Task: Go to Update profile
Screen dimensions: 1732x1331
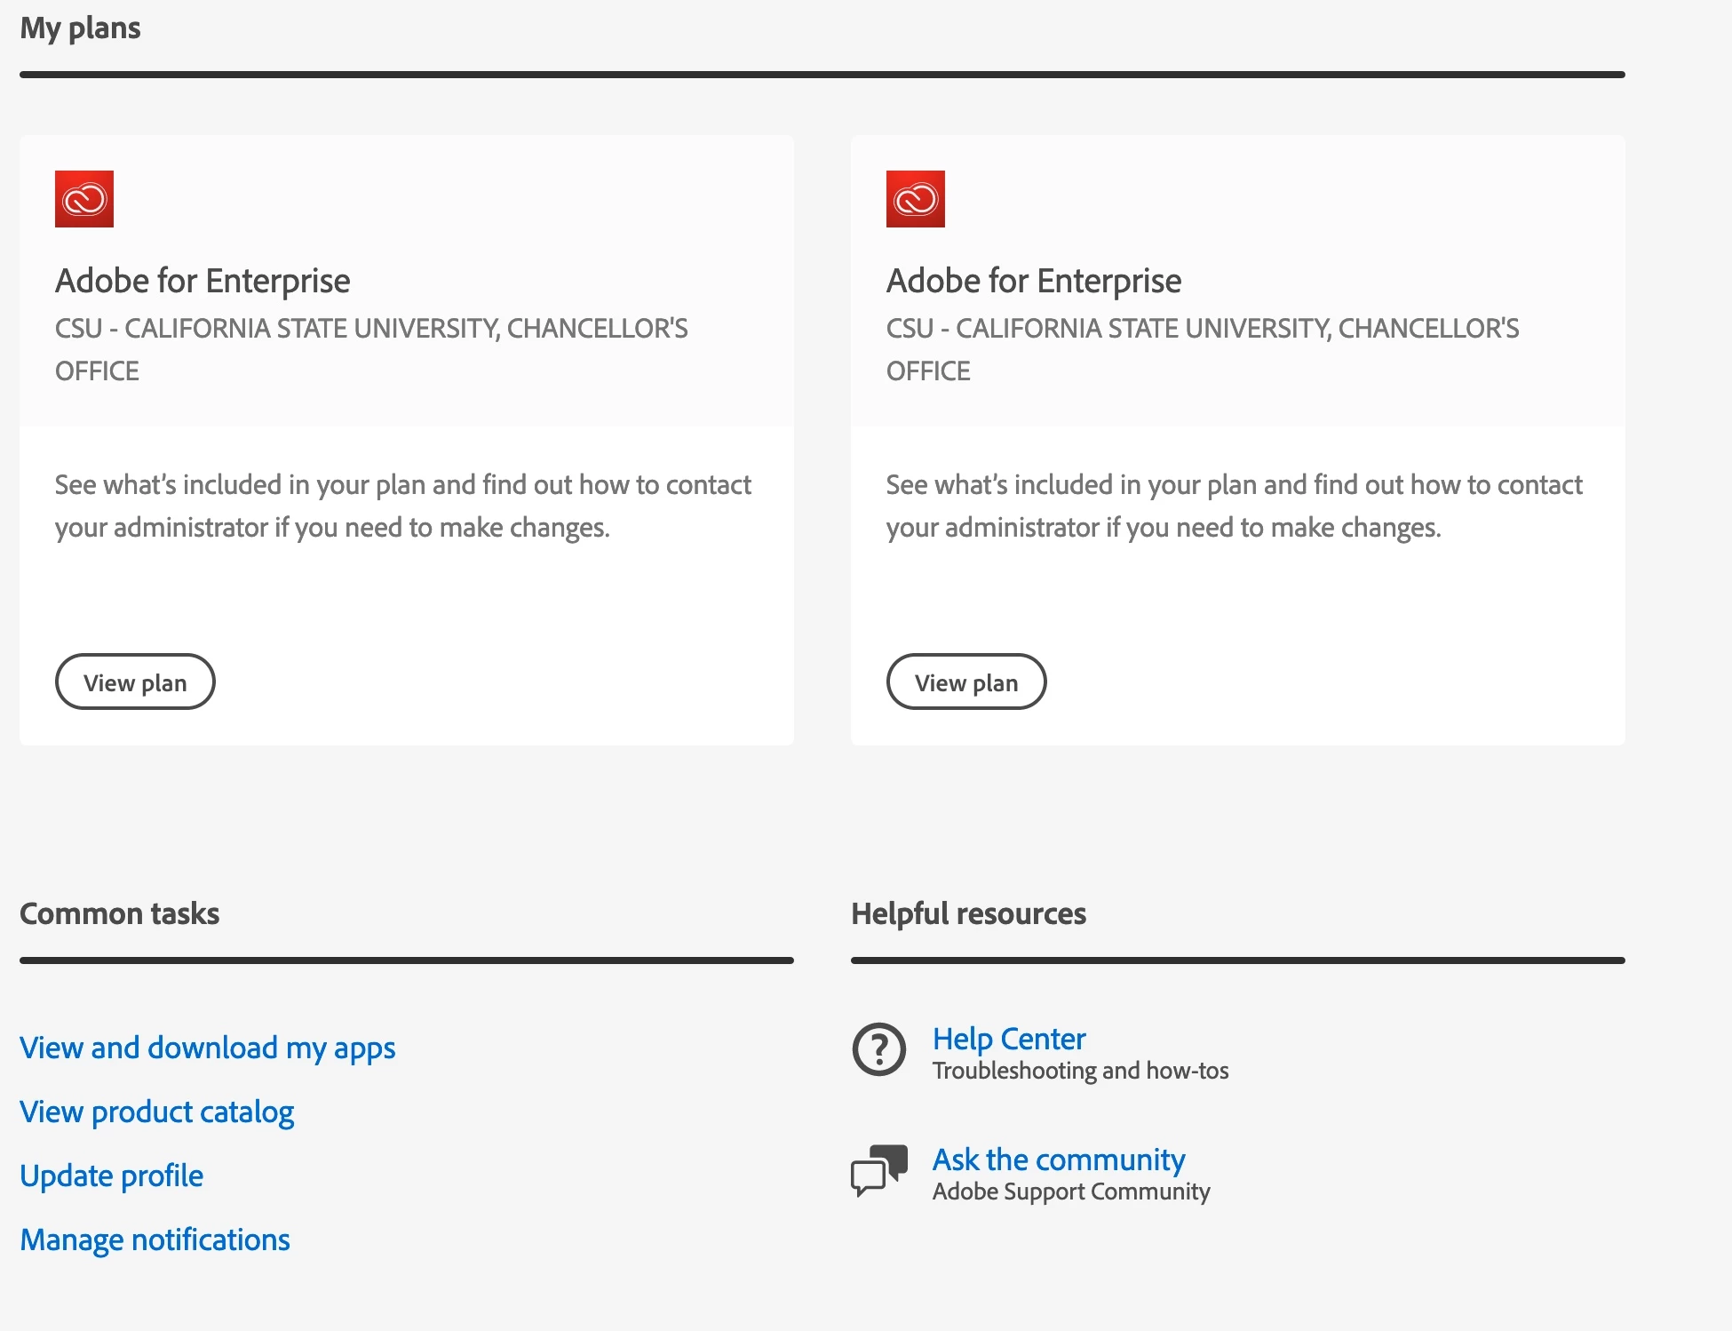Action: point(112,1176)
